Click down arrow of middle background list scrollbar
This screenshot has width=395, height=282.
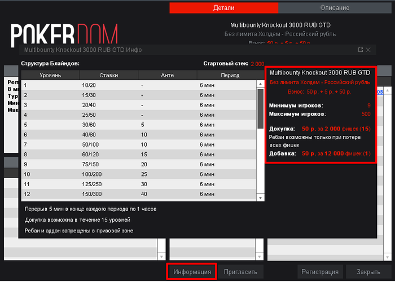260,257
